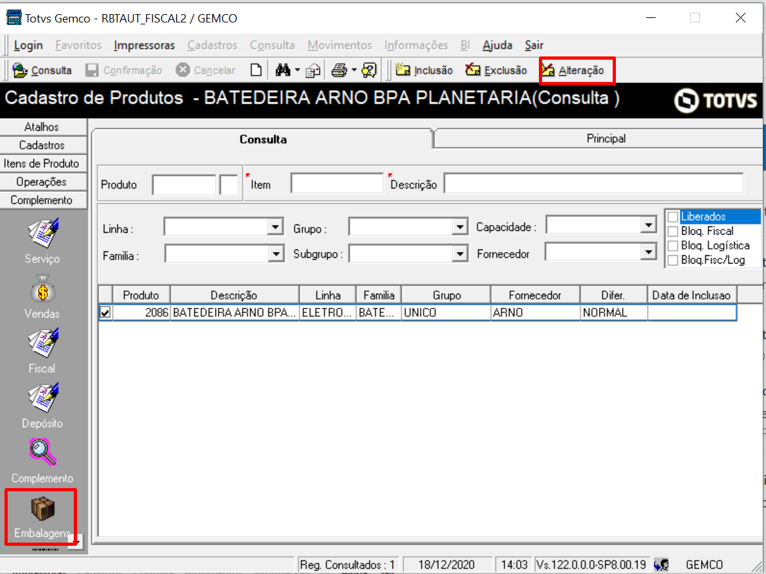Expand sidebar scroll-down arrow near Embalagens

77,541
